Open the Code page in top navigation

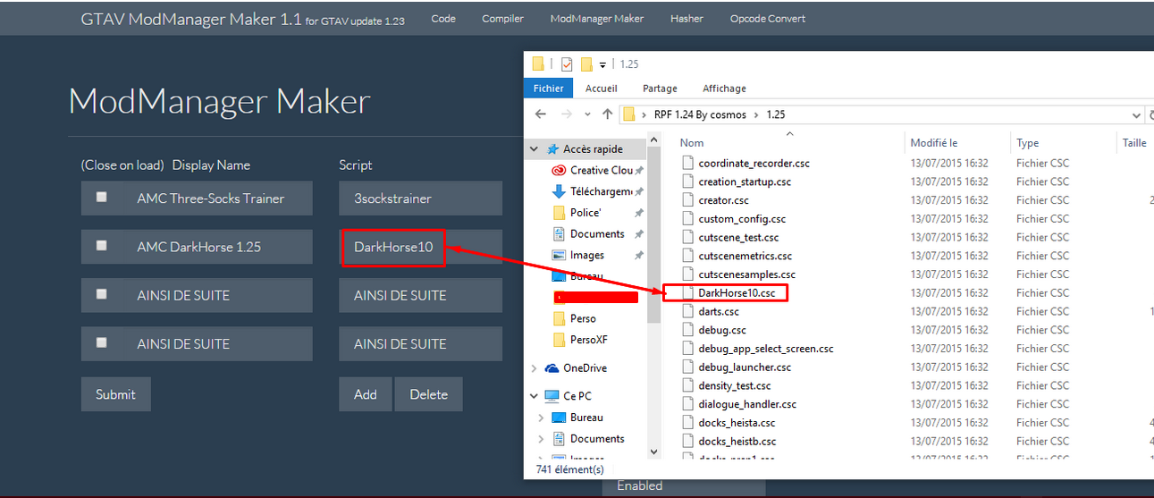tap(443, 18)
